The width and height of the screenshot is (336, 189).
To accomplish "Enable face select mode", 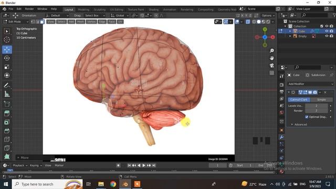I will (x=42, y=22).
